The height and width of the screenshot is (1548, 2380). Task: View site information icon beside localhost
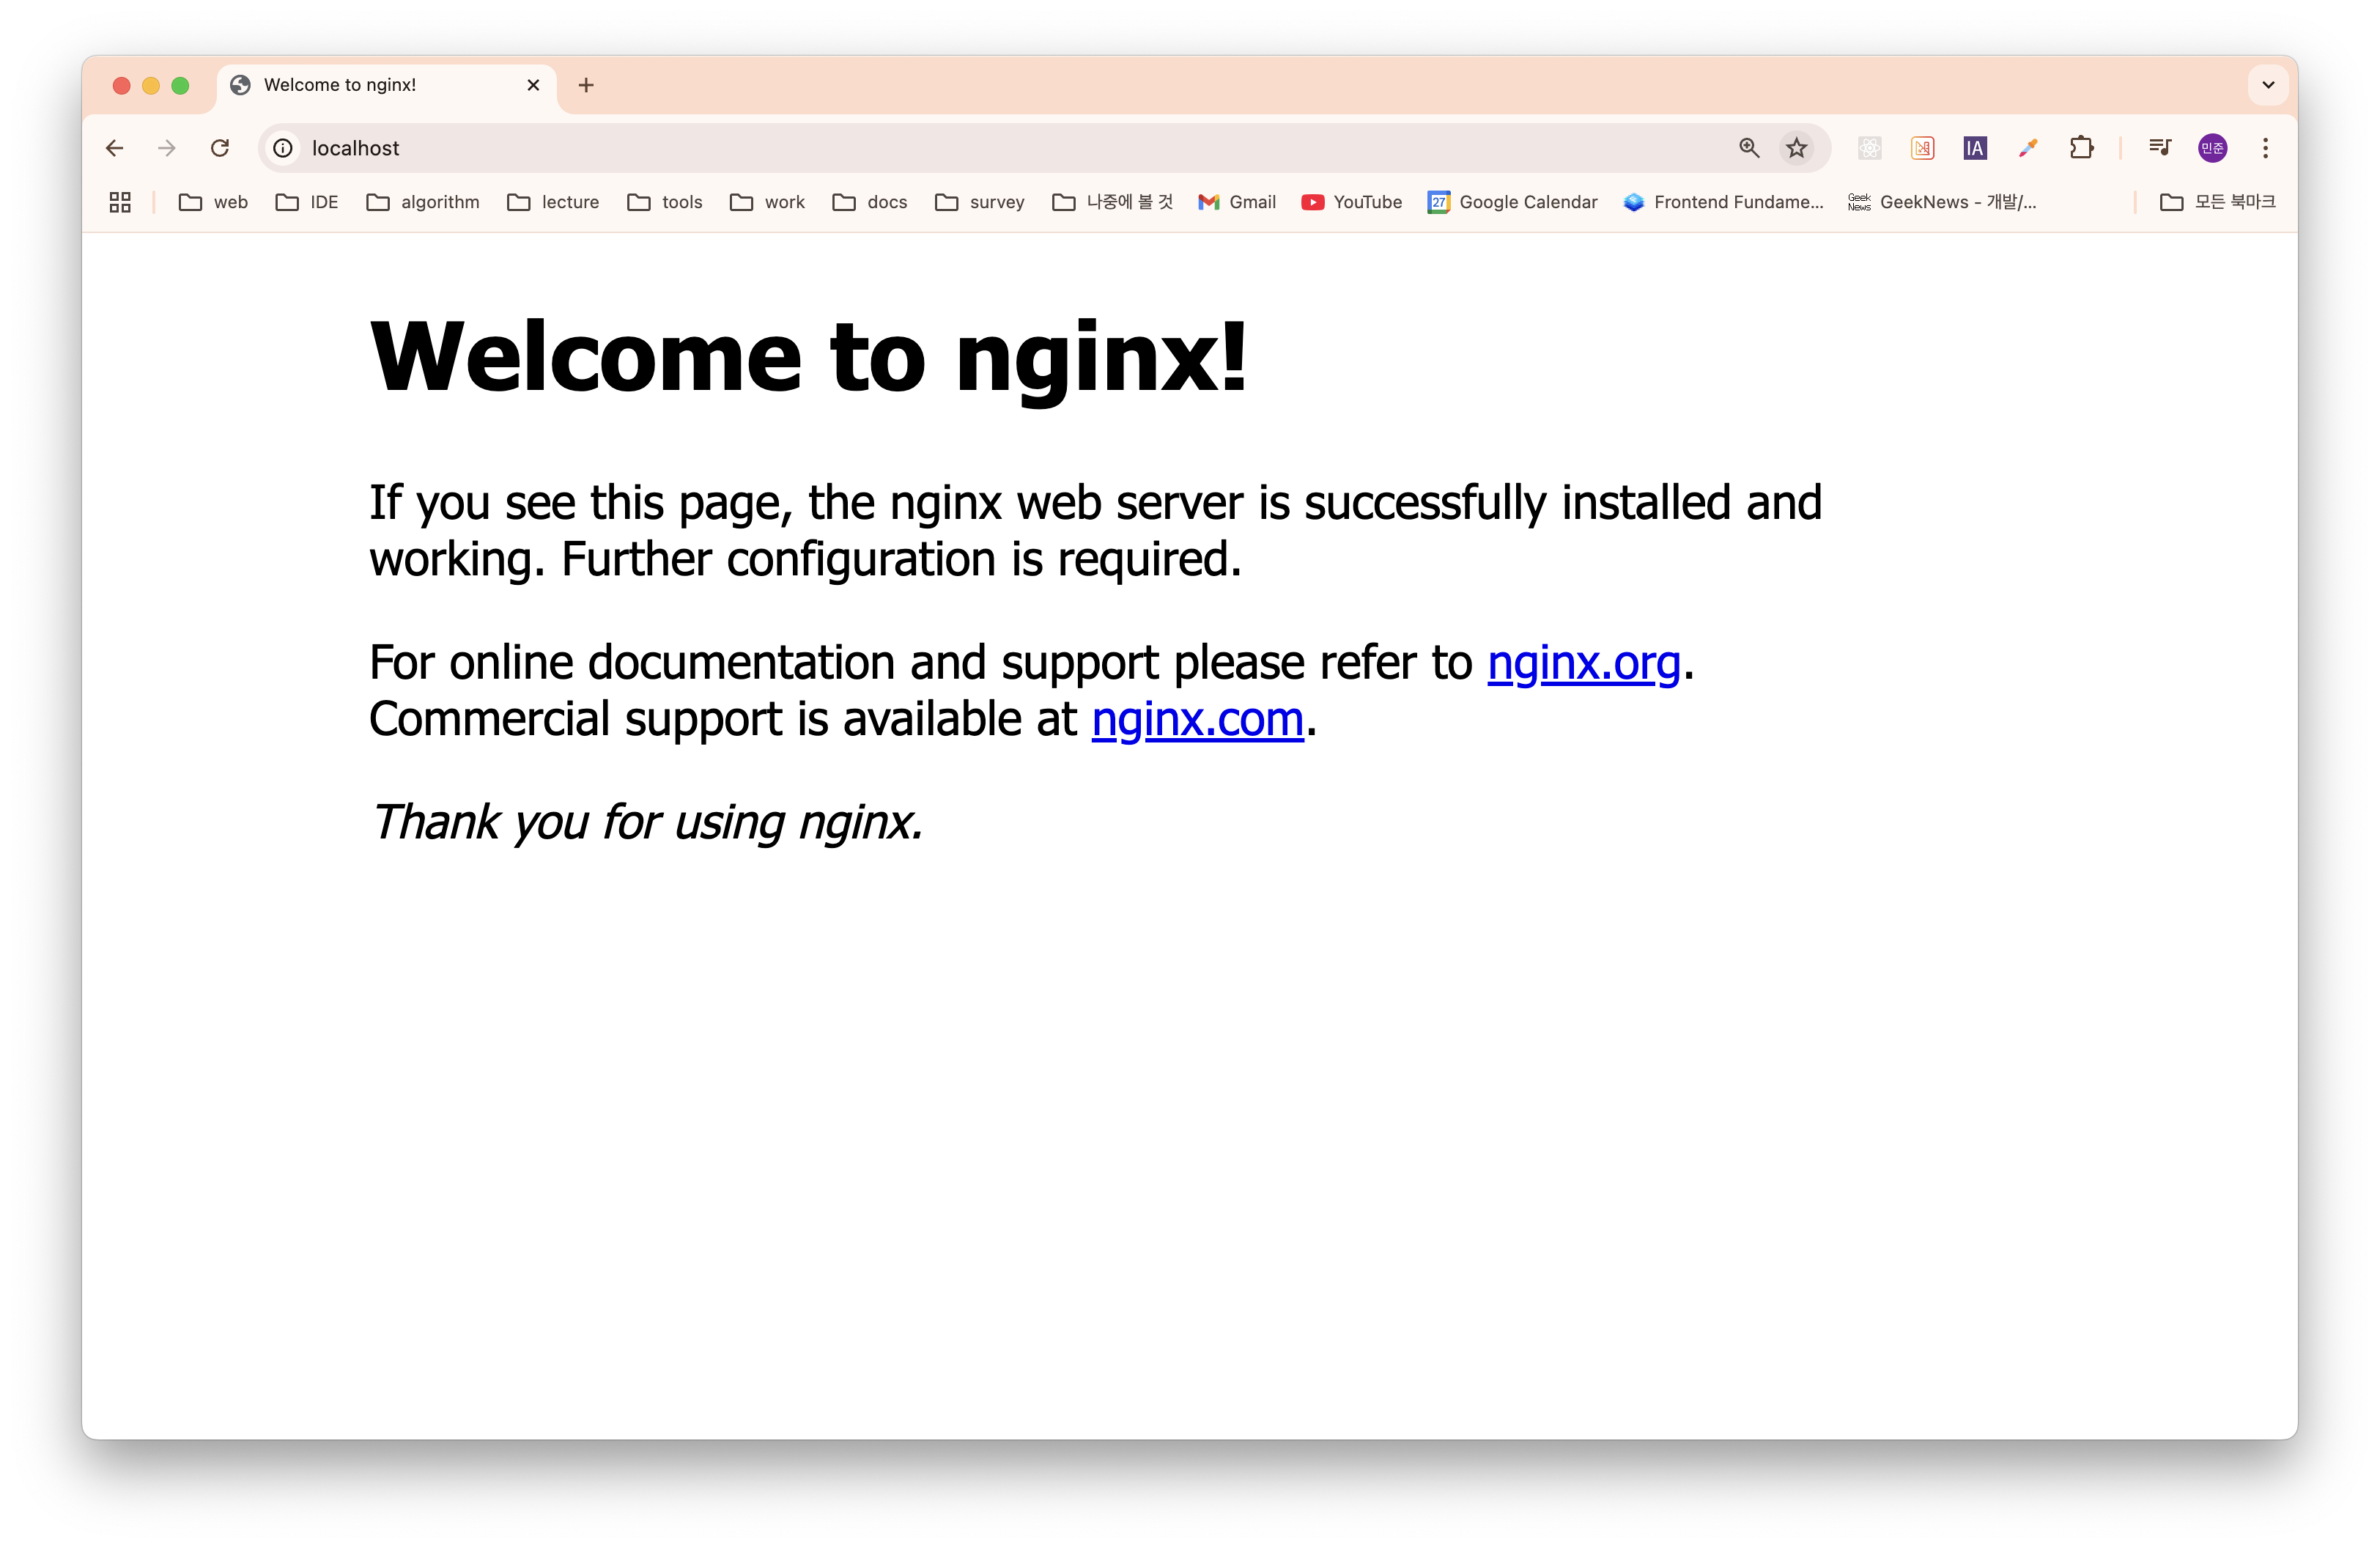pyautogui.click(x=283, y=148)
